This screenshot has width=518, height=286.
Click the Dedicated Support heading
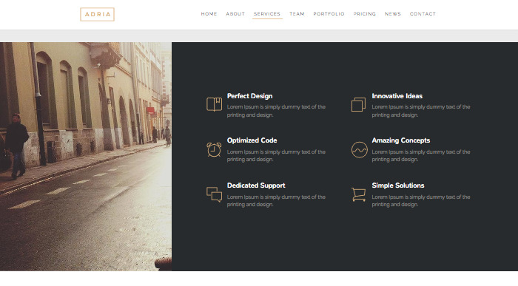(x=256, y=185)
